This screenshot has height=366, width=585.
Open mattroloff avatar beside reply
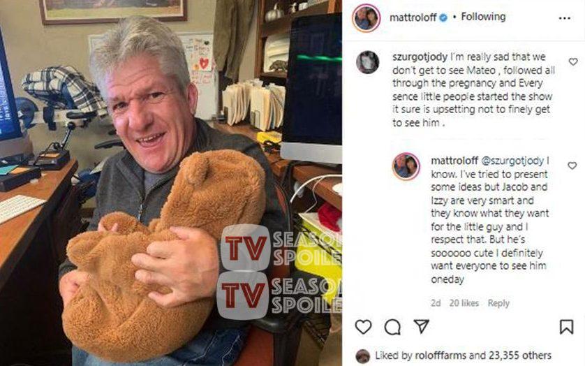[x=406, y=166]
